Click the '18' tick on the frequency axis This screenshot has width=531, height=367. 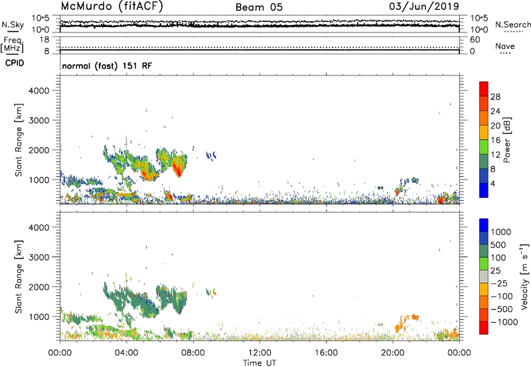point(44,40)
